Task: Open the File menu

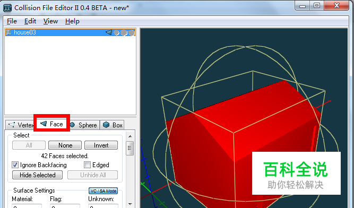Action: coord(12,21)
